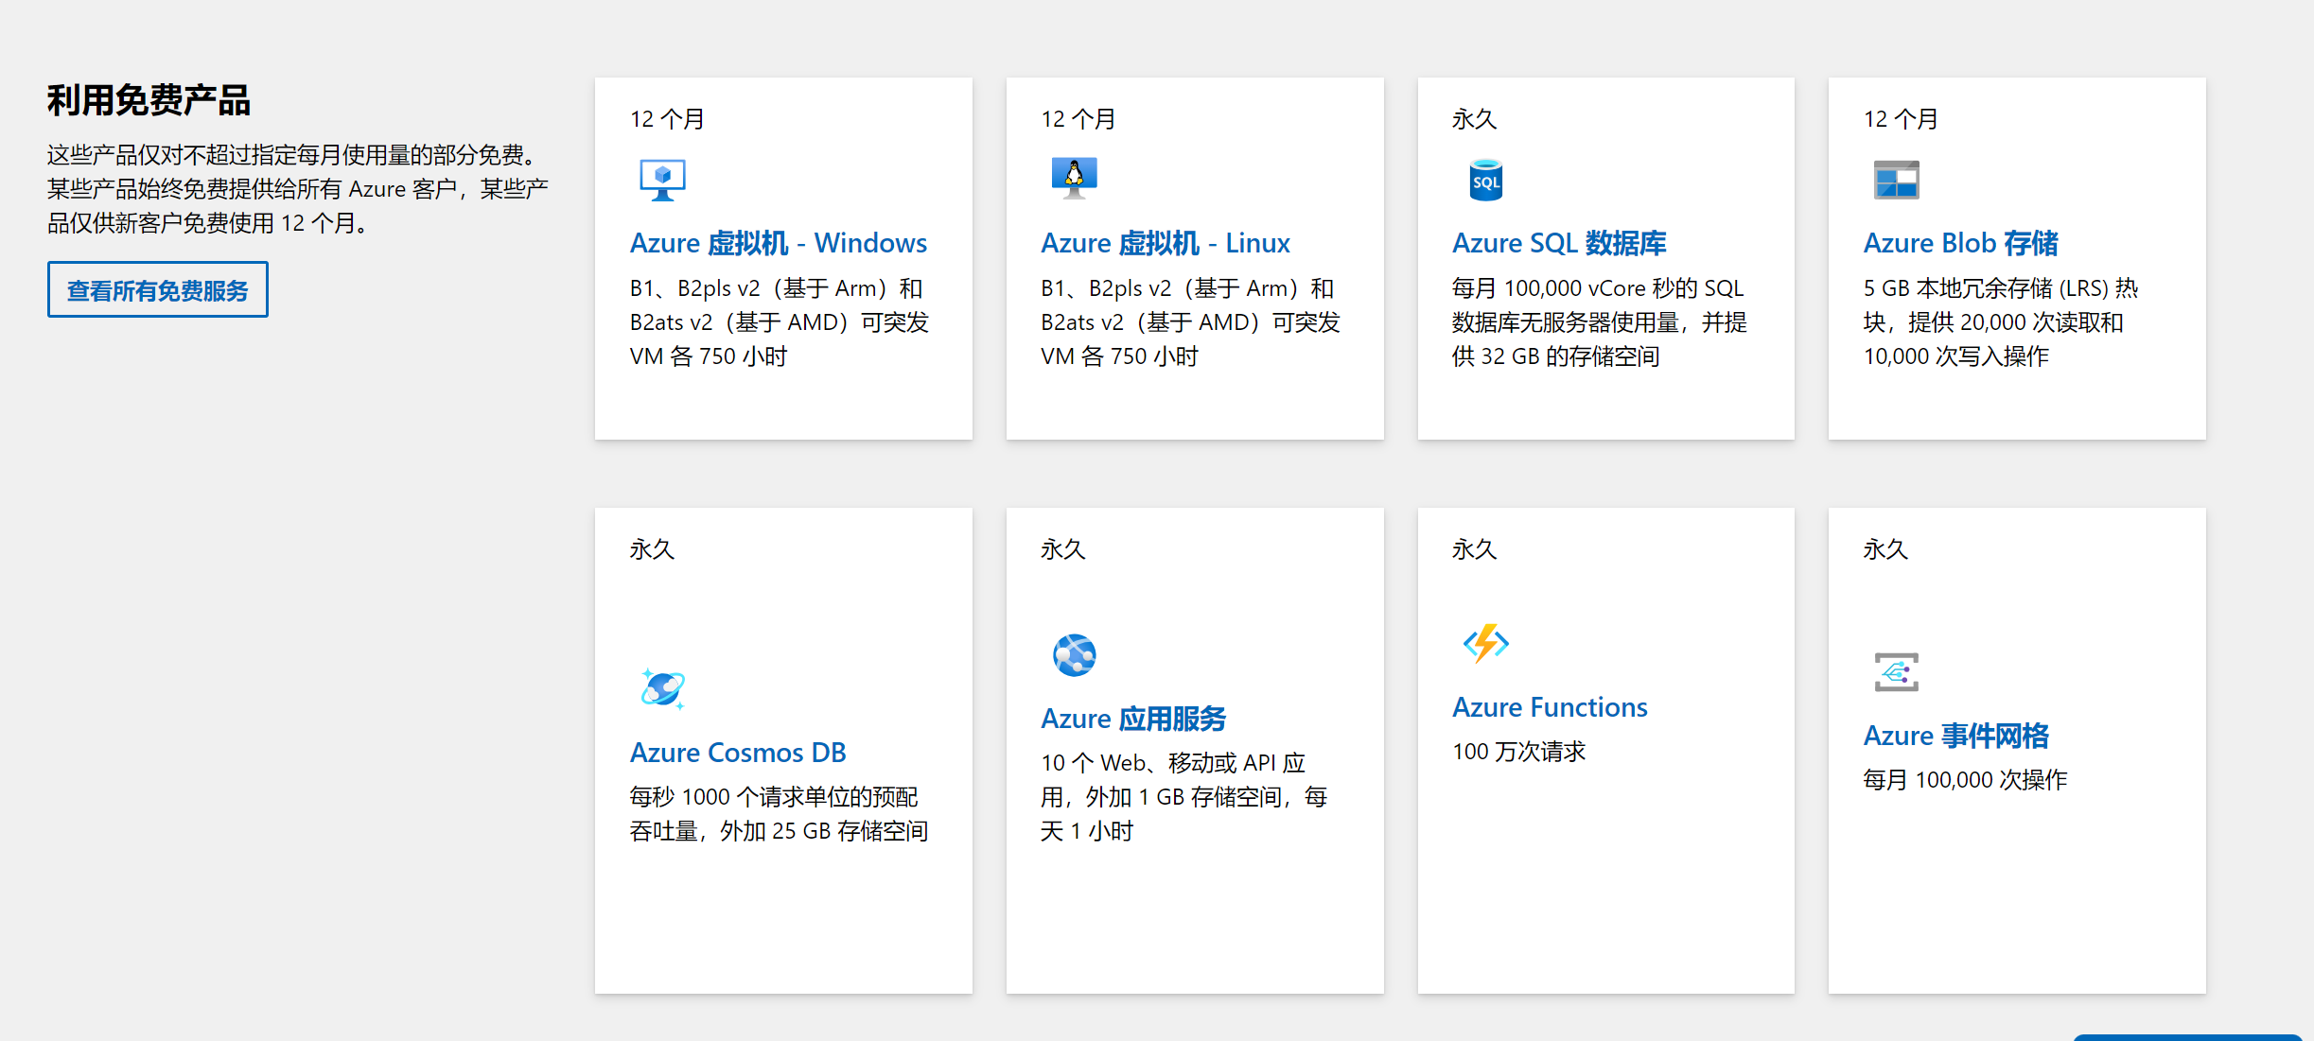Viewport: 2314px width, 1041px height.
Task: Open the Azure 事件网格 product link
Action: coord(1957,736)
